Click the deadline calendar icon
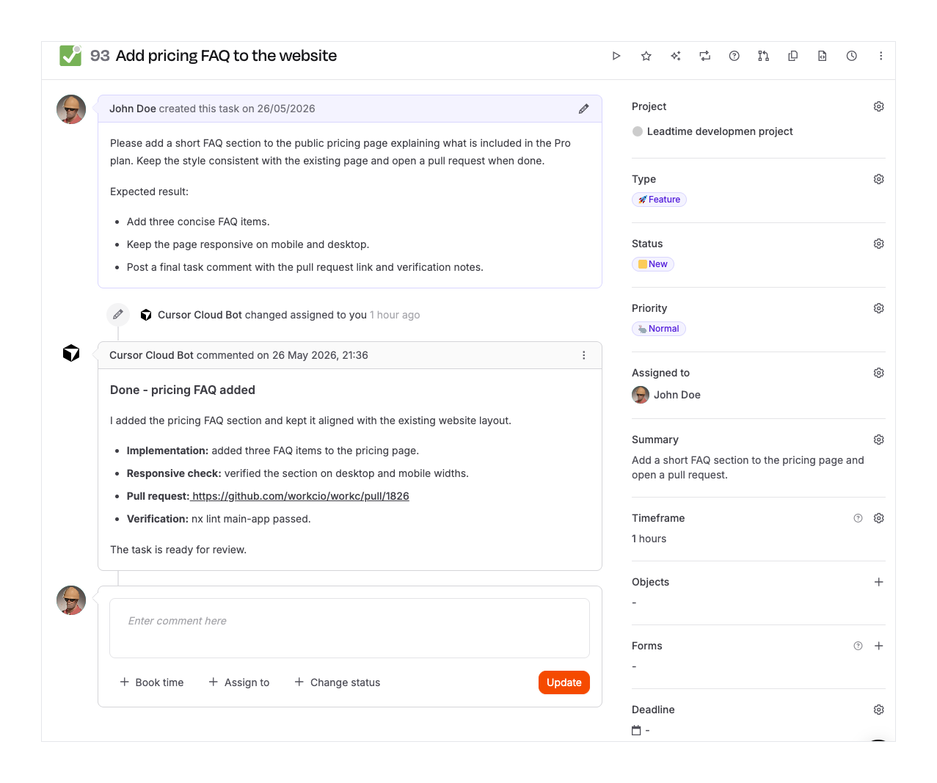 [636, 730]
